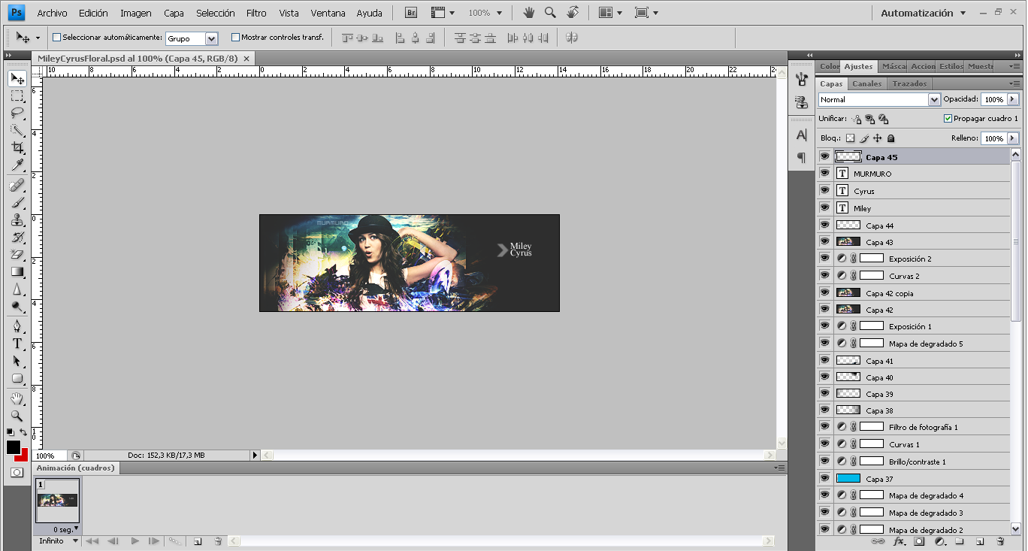
Task: Select the Eraser tool
Action: coord(17,254)
